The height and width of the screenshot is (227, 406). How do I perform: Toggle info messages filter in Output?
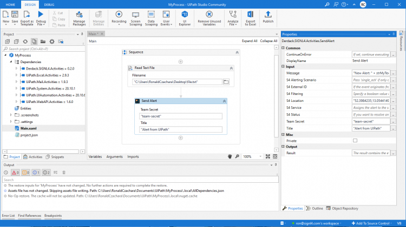36,173
